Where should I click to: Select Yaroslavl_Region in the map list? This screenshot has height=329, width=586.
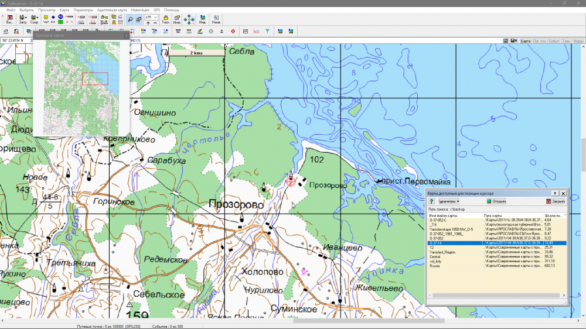point(442,252)
